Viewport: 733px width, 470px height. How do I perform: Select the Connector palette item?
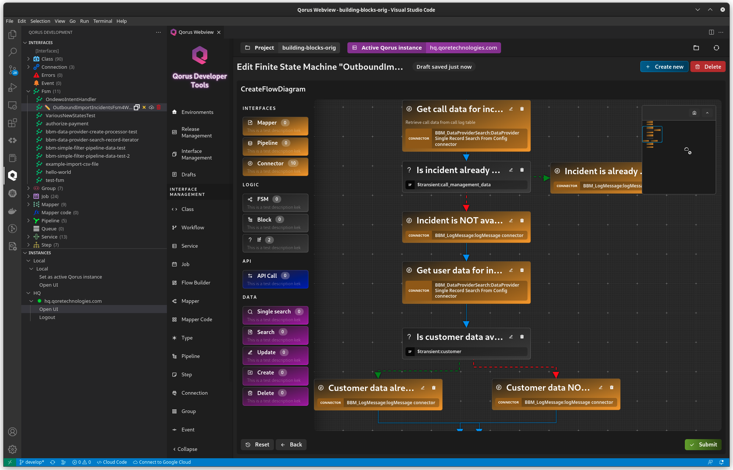click(x=275, y=167)
